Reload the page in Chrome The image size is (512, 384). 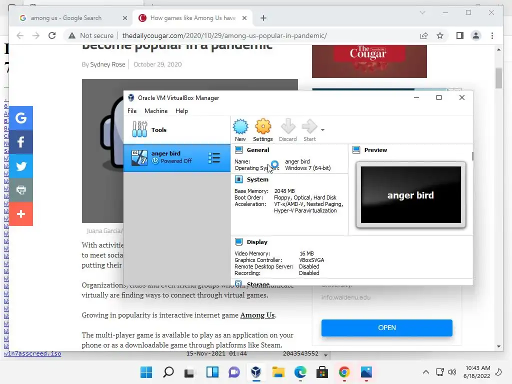click(52, 35)
